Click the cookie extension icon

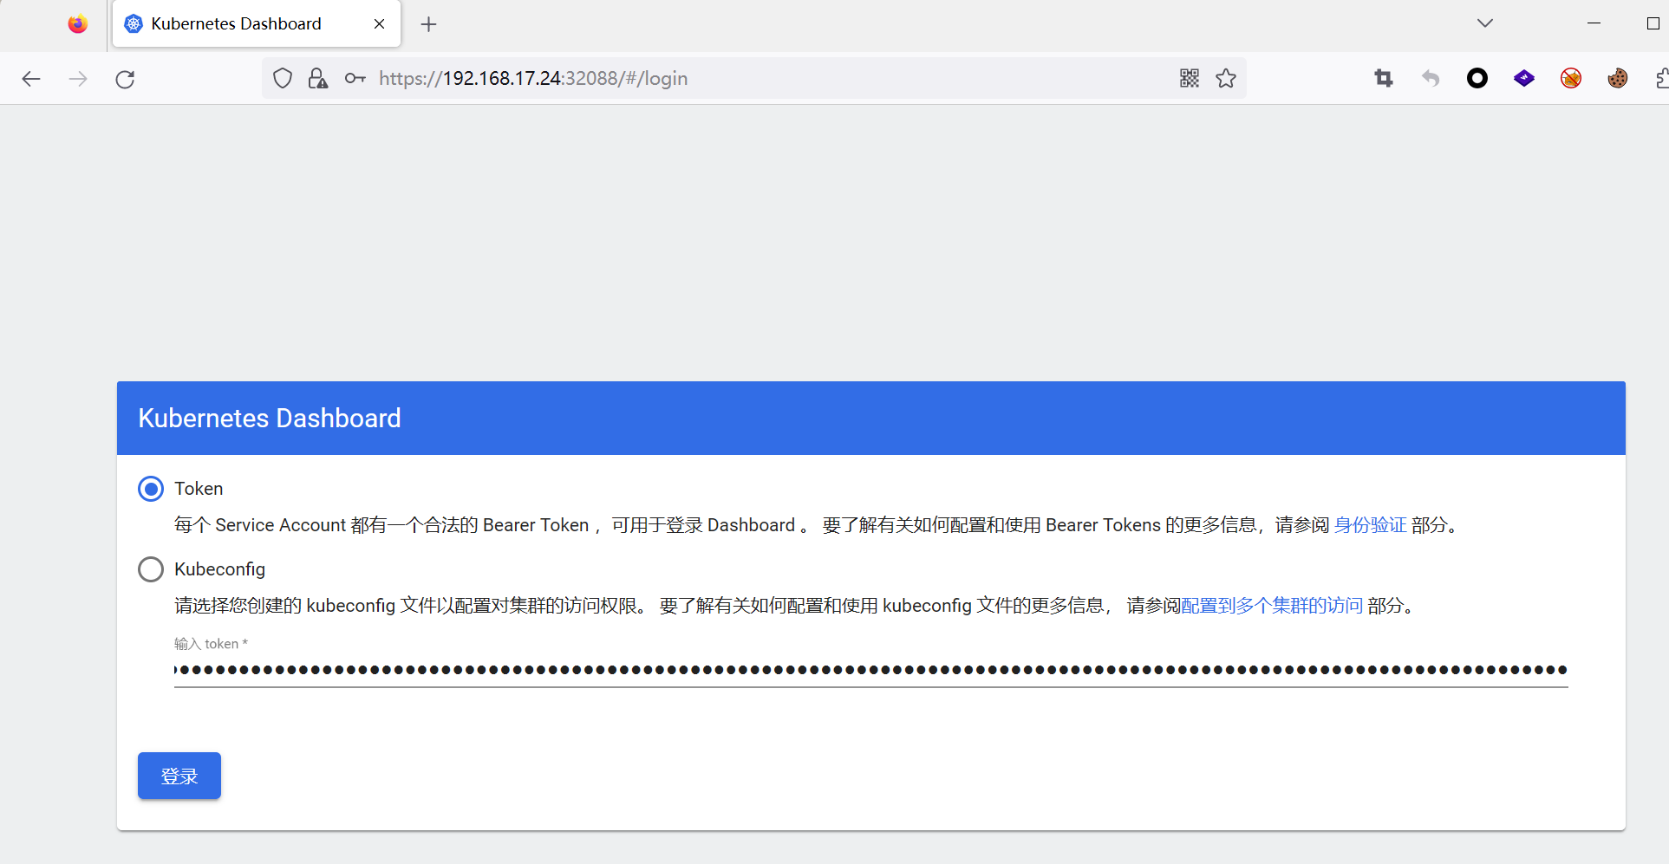(1618, 79)
